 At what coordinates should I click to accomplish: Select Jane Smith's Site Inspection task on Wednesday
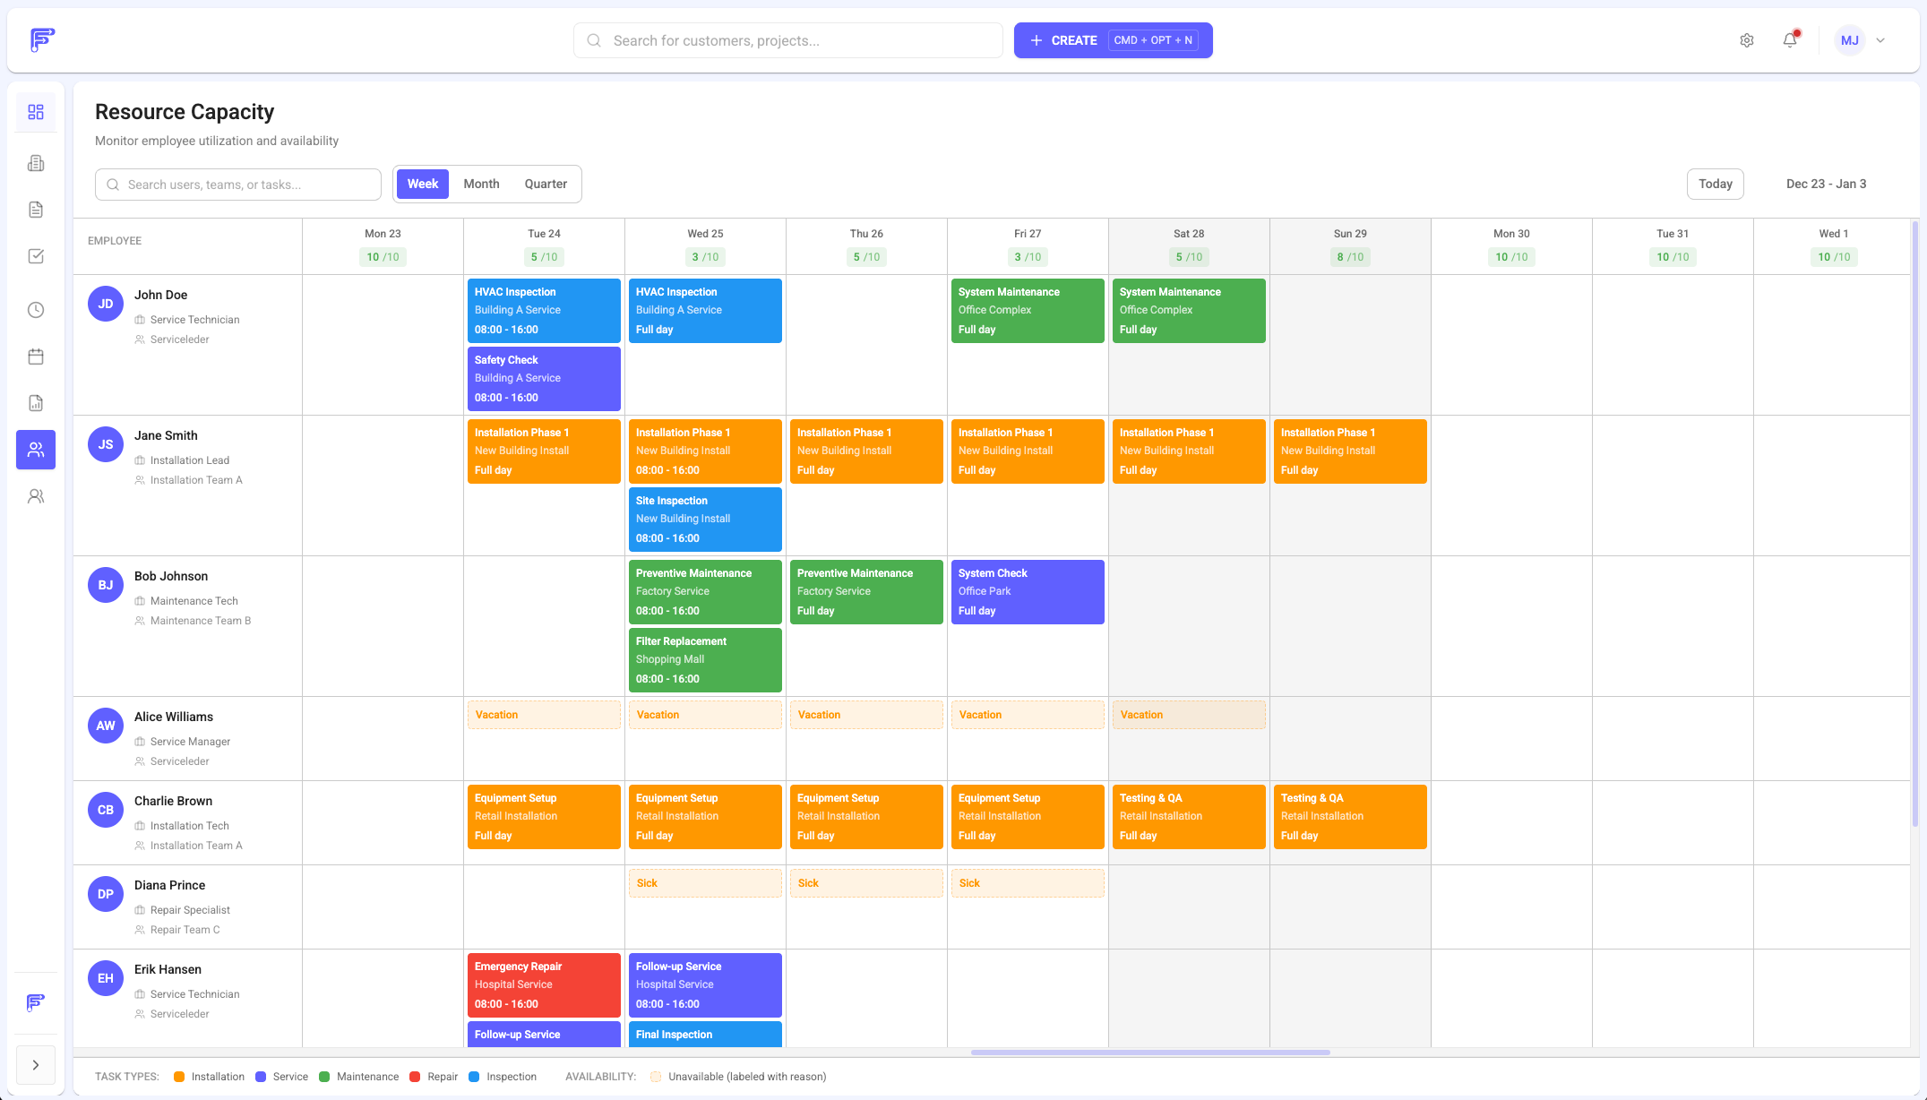[x=705, y=519]
